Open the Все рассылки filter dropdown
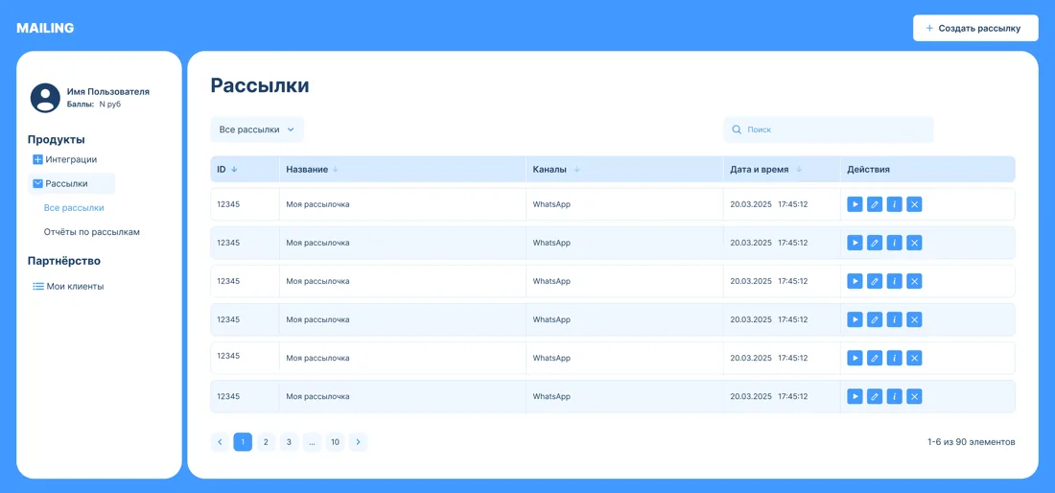The image size is (1055, 493). pos(257,129)
